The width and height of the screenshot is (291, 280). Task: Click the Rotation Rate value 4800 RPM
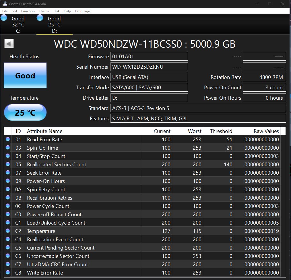click(x=265, y=77)
